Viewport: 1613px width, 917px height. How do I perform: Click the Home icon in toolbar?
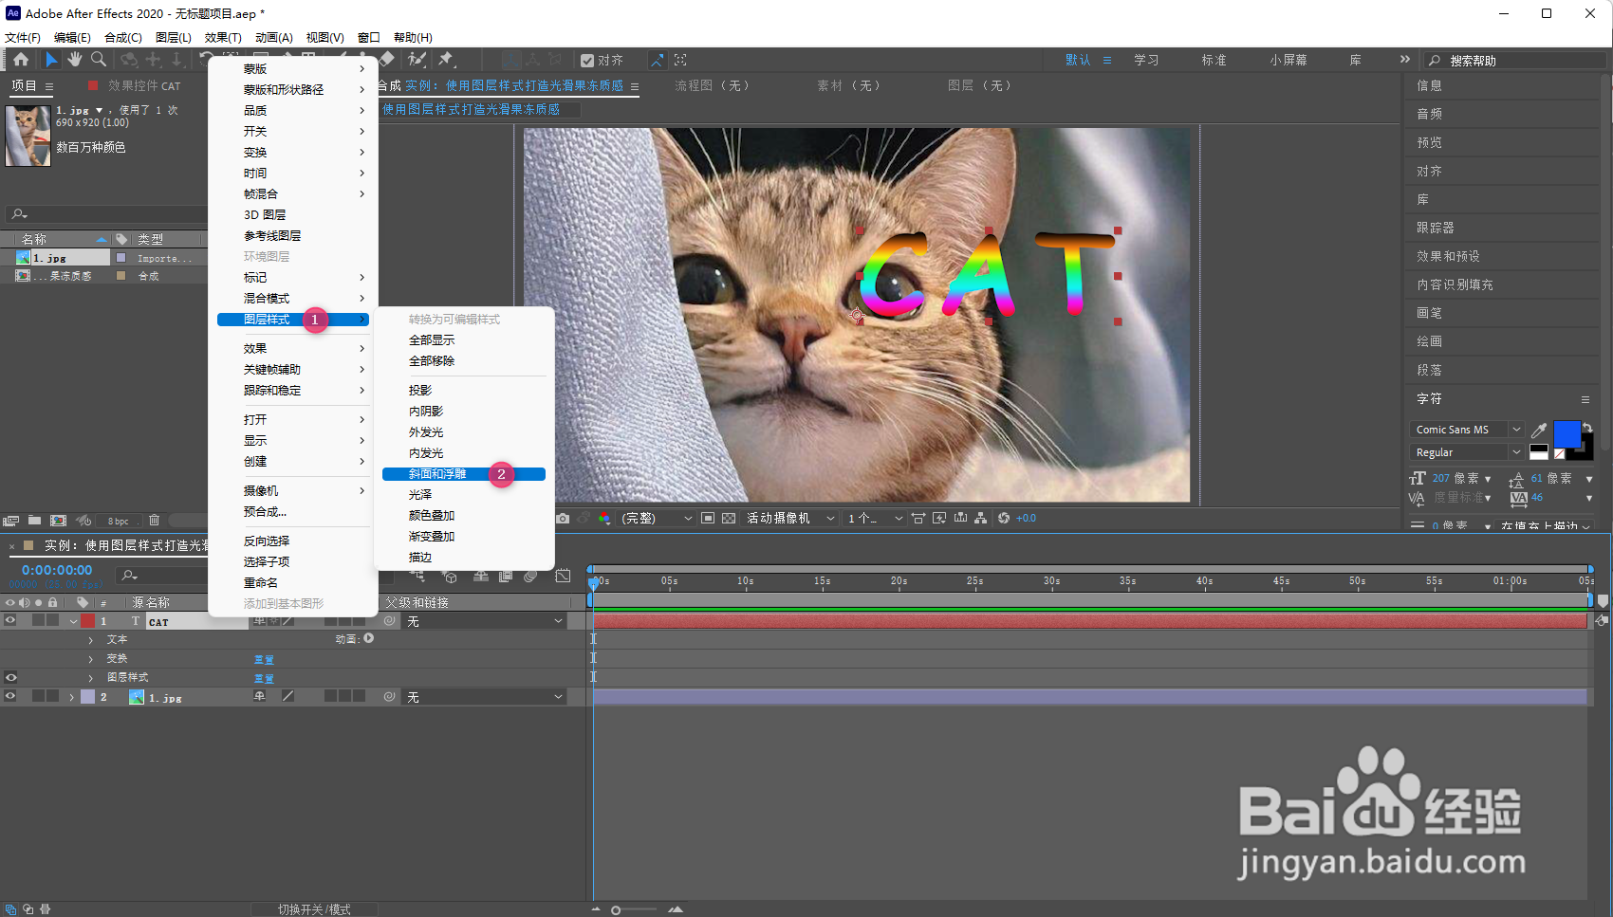click(21, 60)
